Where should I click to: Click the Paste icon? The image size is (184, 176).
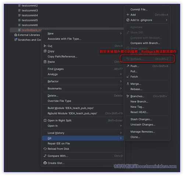[x=45, y=62]
